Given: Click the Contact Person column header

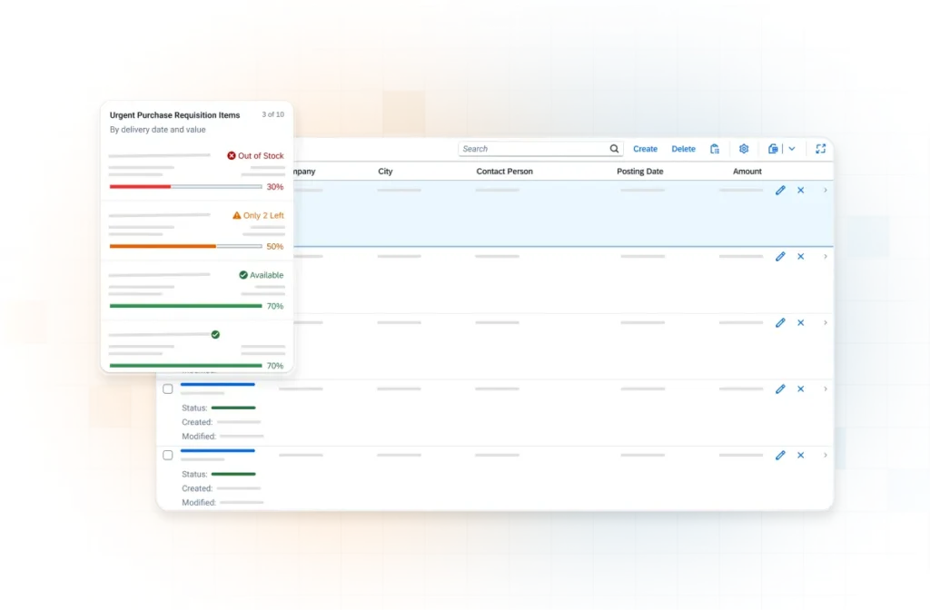Looking at the screenshot, I should click(x=505, y=172).
